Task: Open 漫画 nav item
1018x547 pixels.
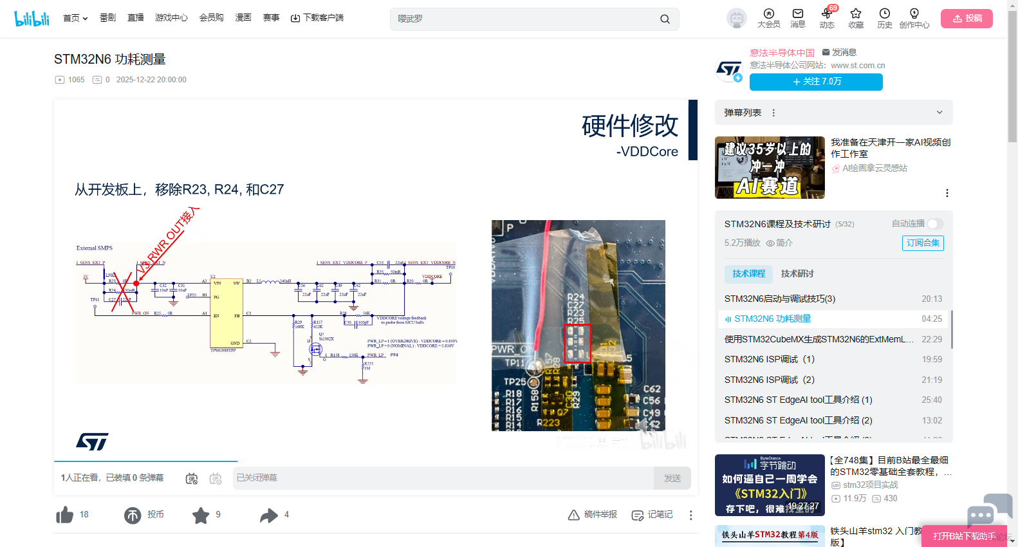Action: point(243,18)
